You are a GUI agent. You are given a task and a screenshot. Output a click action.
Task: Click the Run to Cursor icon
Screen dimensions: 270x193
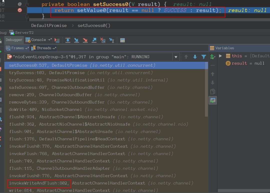111,40
